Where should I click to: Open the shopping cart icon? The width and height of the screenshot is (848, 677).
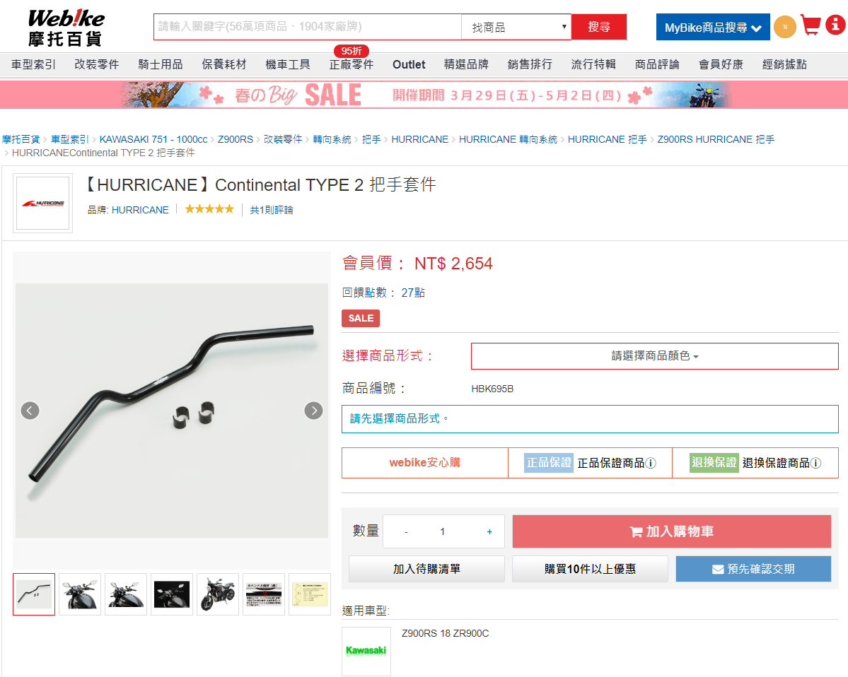coord(811,25)
